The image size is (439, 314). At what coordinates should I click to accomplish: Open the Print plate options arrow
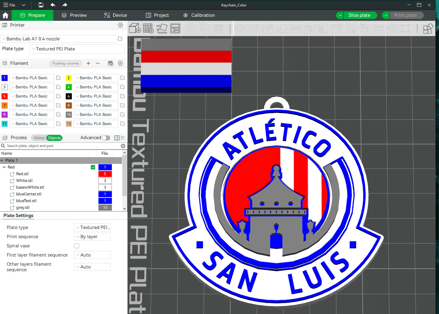(x=386, y=15)
